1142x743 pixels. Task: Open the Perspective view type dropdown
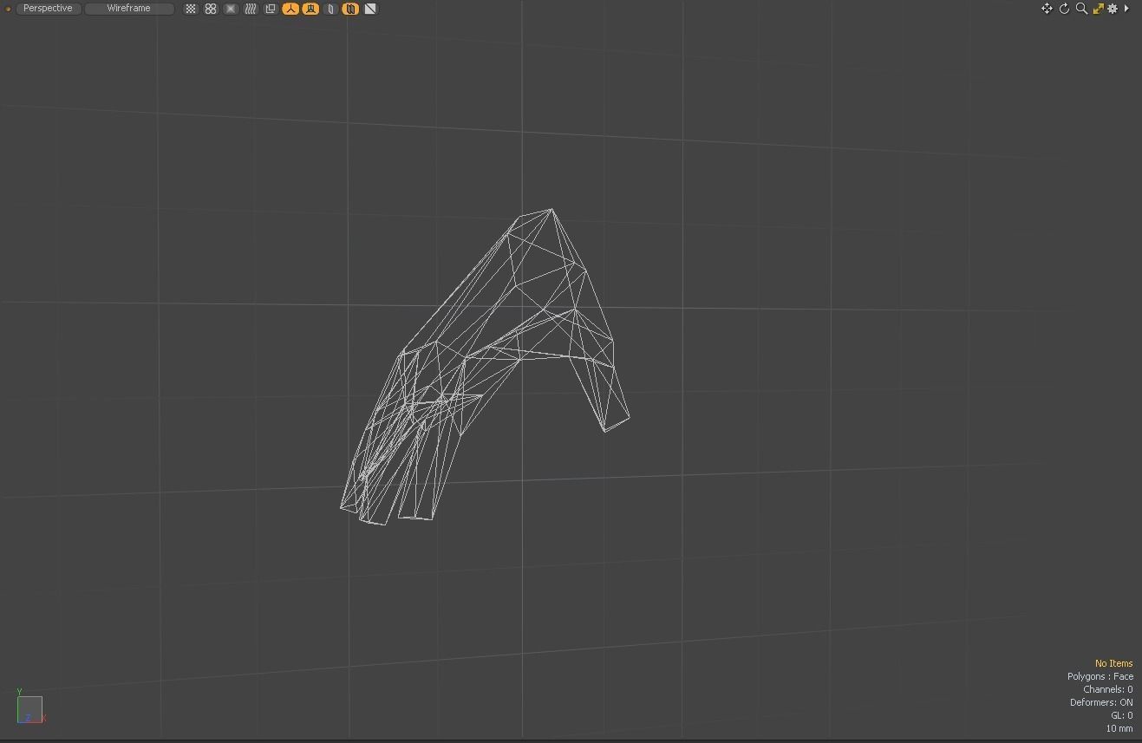(x=49, y=9)
